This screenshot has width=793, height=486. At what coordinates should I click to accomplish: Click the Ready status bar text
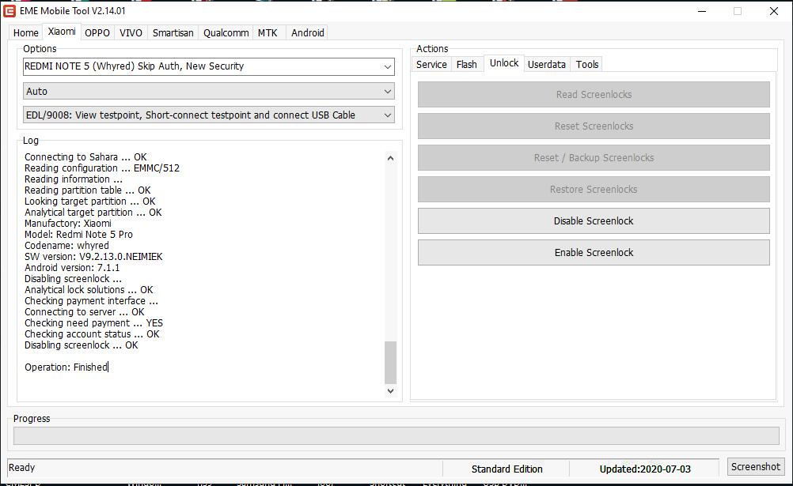click(21, 468)
